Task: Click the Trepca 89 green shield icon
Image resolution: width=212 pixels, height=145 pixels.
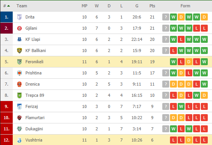Action: [x=20, y=95]
